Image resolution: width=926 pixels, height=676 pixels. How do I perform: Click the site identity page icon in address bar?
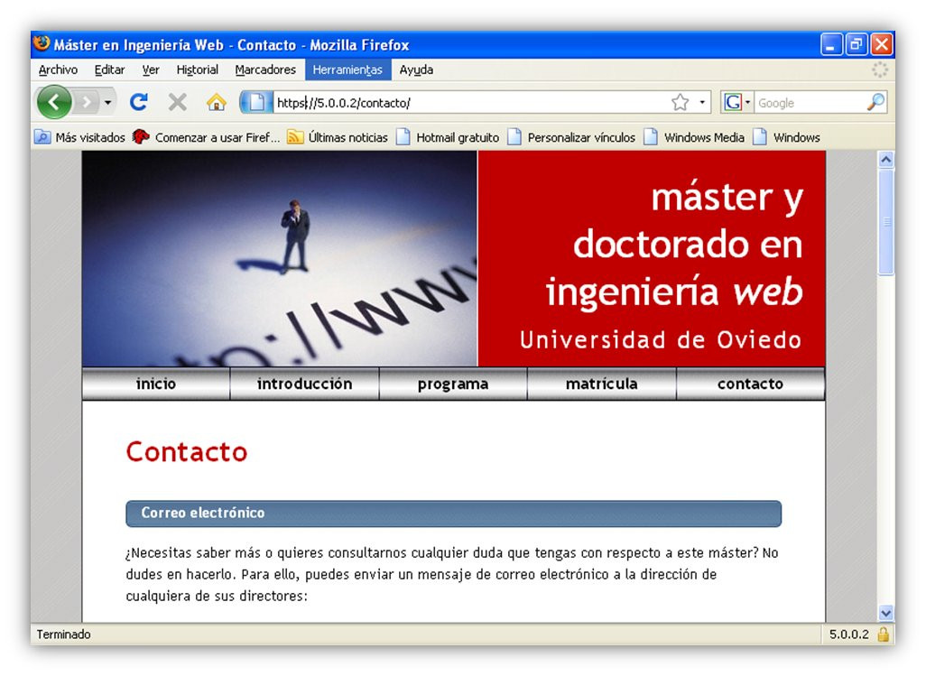point(256,102)
